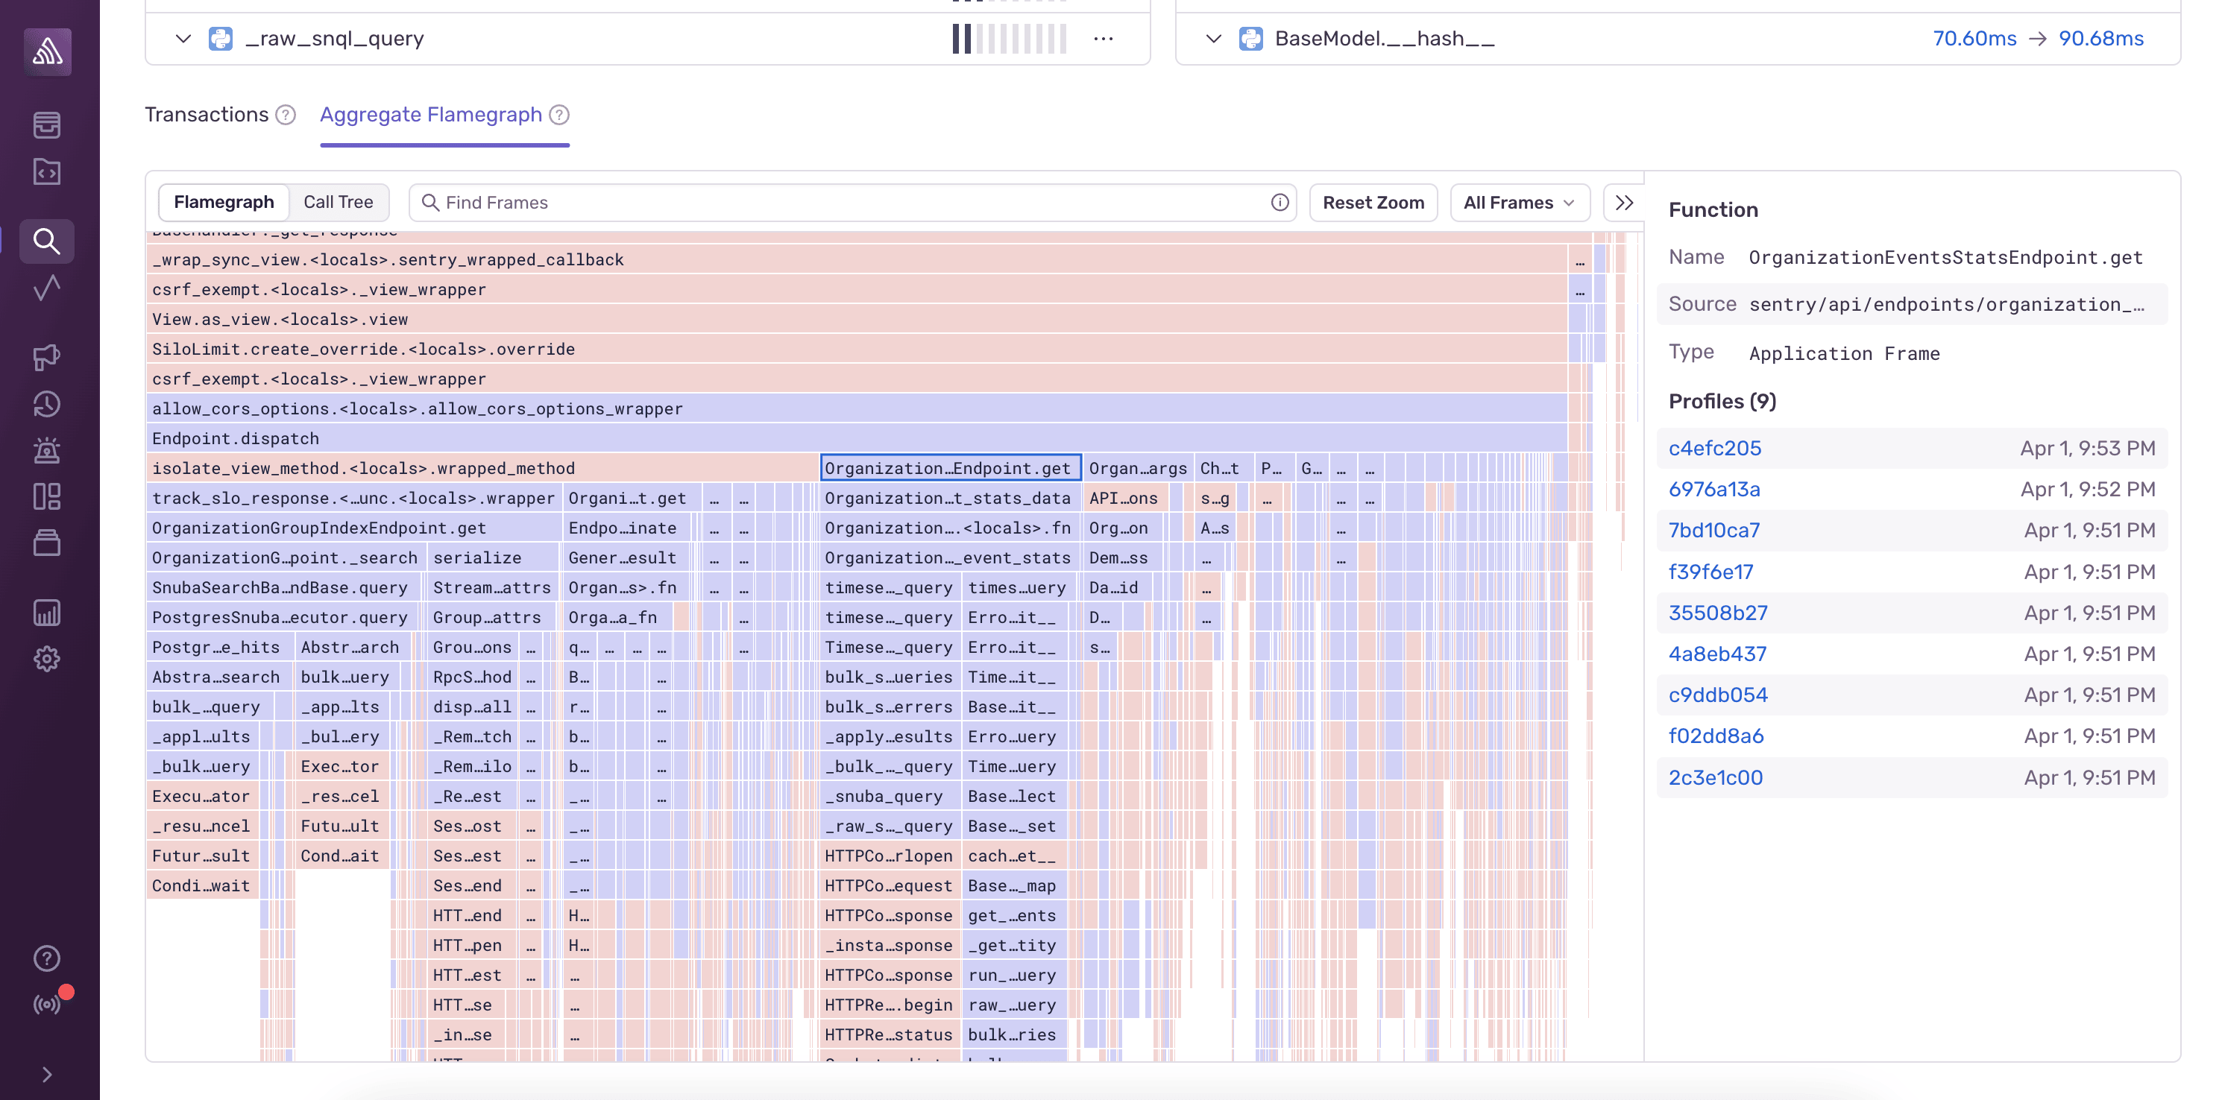The width and height of the screenshot is (2222, 1100).
Task: Open the All Frames dropdown
Action: [x=1519, y=202]
